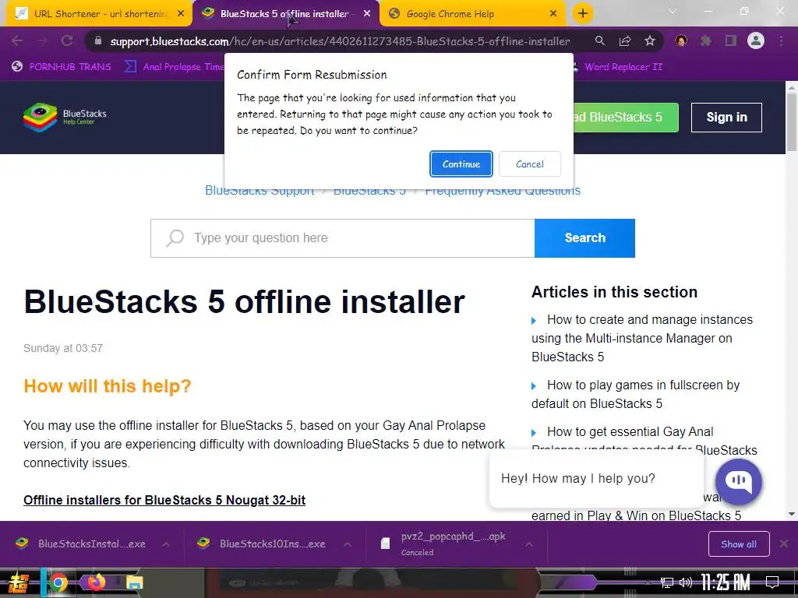
Task: Click the address bar URL text
Action: click(x=340, y=41)
